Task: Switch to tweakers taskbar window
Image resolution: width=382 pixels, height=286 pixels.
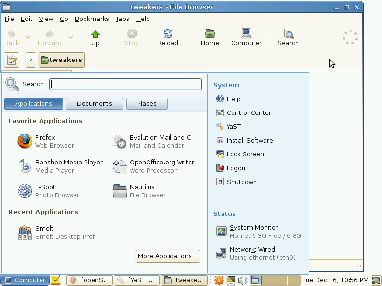Action: tap(184, 280)
